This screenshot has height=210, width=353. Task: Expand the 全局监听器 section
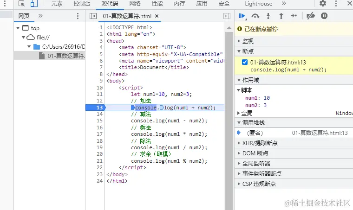[x=294, y=163]
